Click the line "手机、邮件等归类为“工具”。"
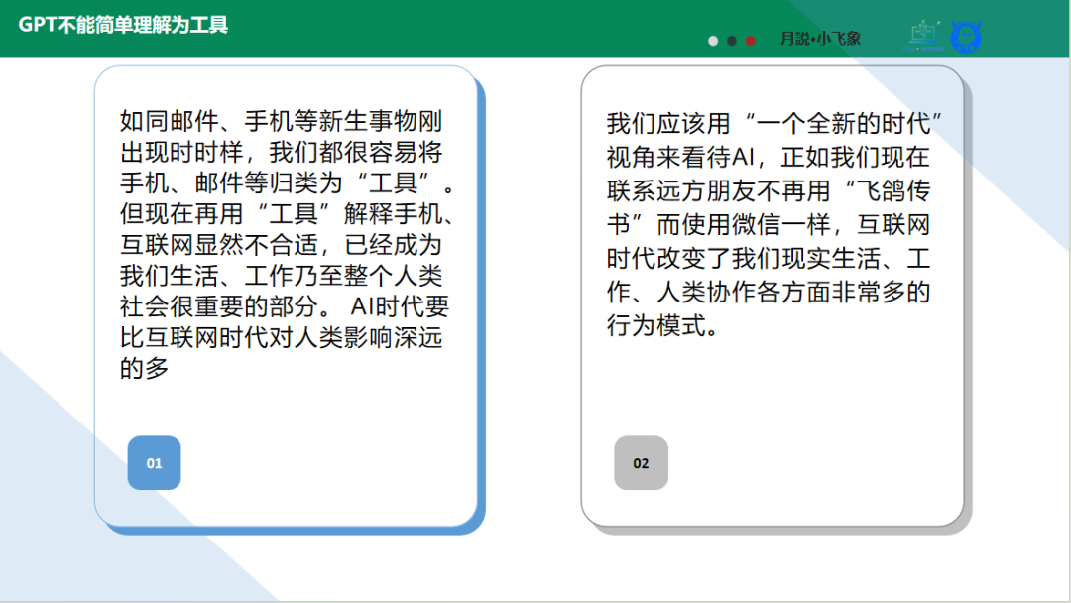The width and height of the screenshot is (1071, 603). coord(288,183)
